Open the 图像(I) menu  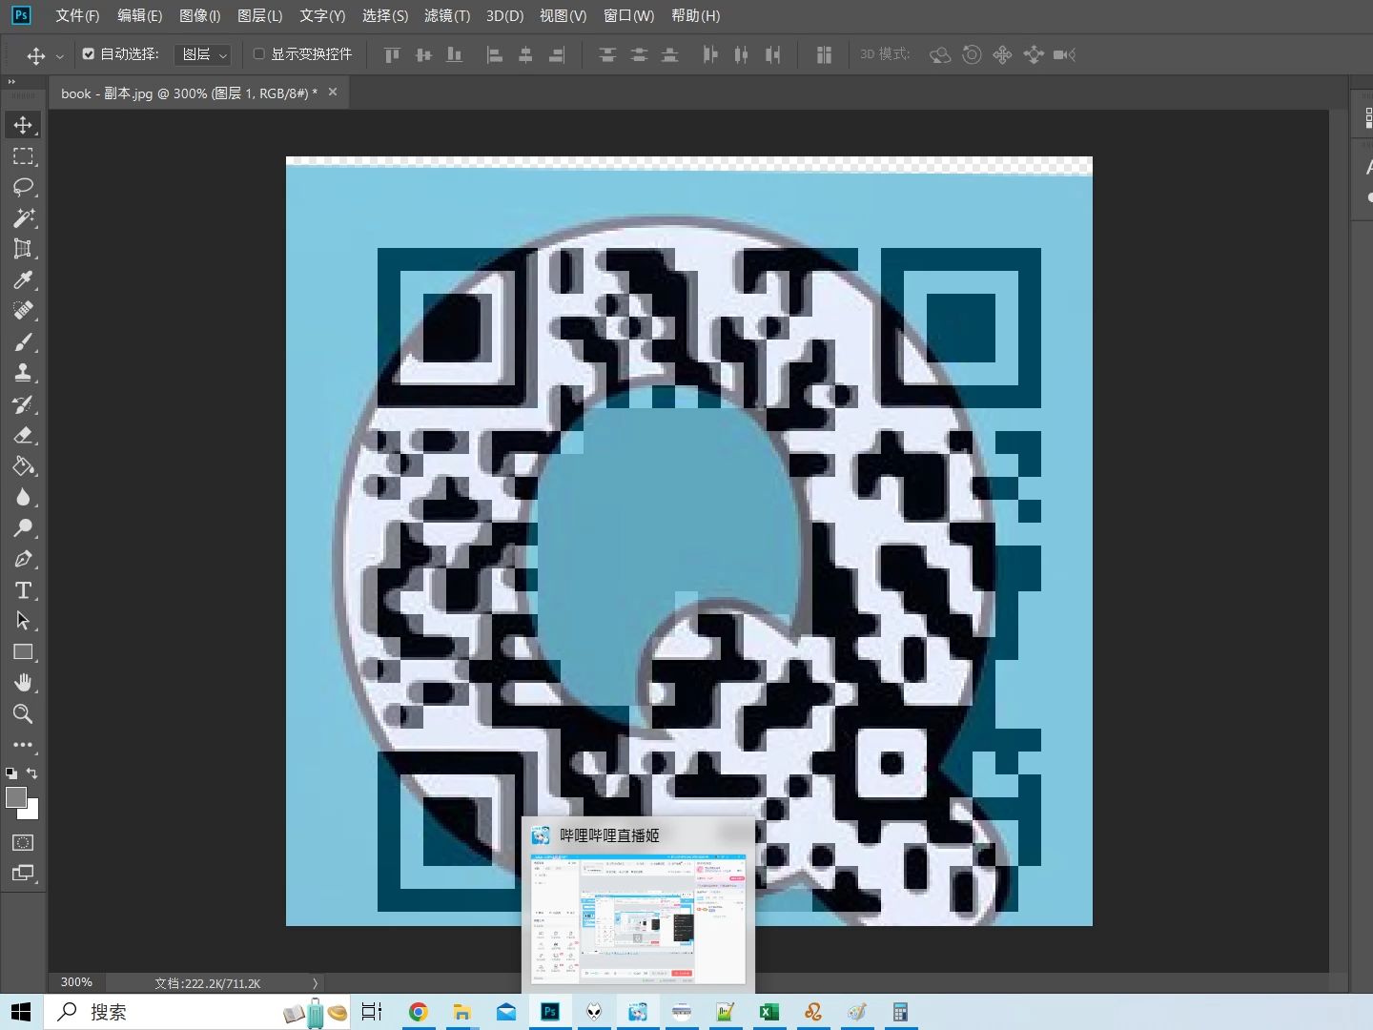200,16
